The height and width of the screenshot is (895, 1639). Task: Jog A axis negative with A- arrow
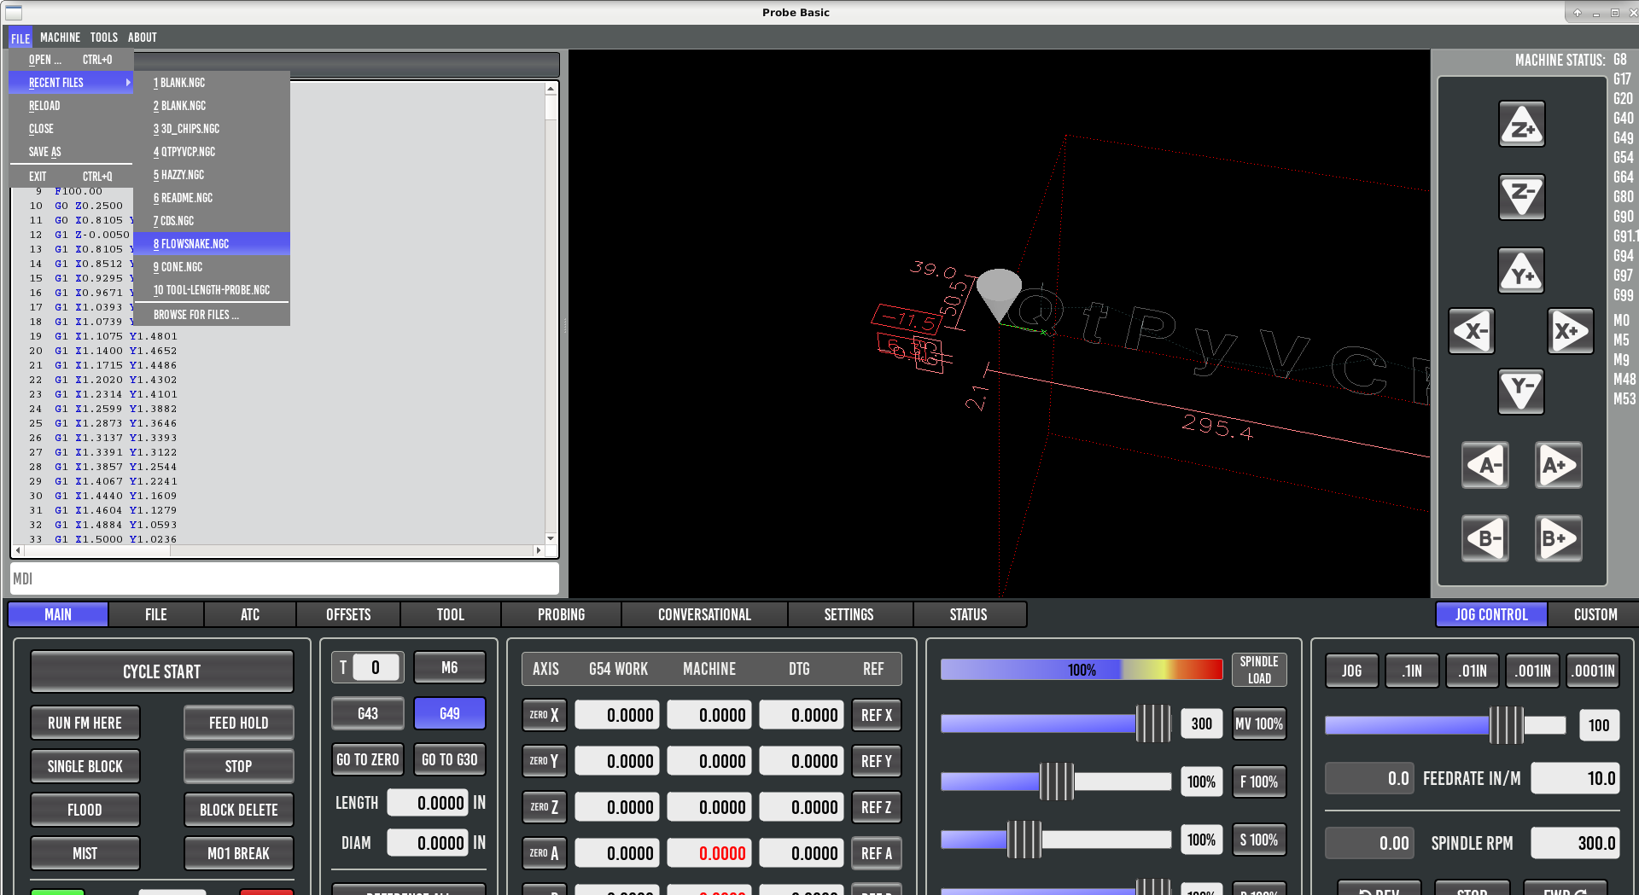[x=1485, y=465]
